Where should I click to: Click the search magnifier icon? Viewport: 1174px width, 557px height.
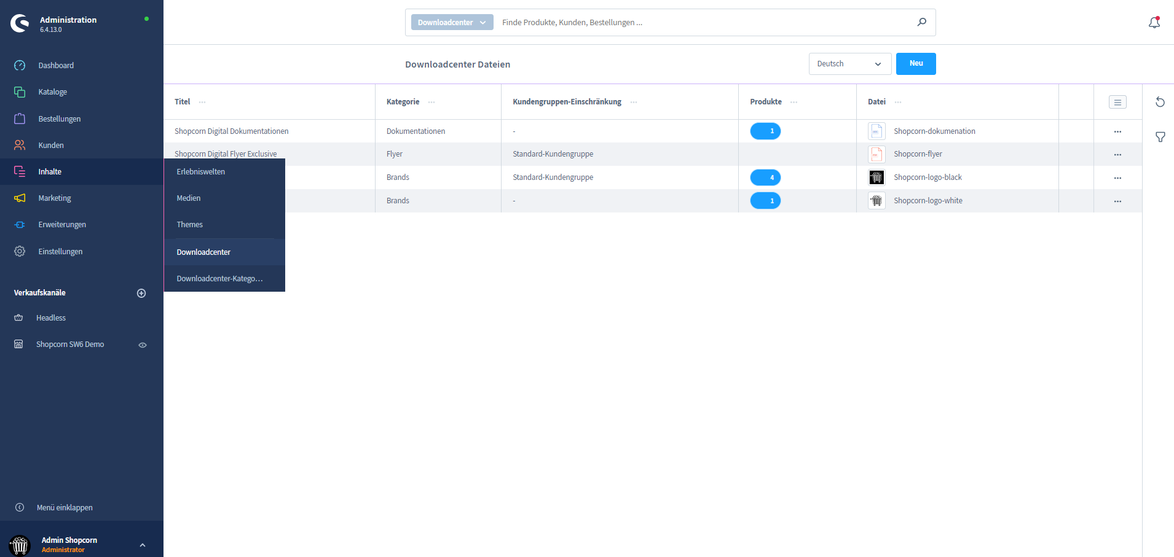click(922, 22)
